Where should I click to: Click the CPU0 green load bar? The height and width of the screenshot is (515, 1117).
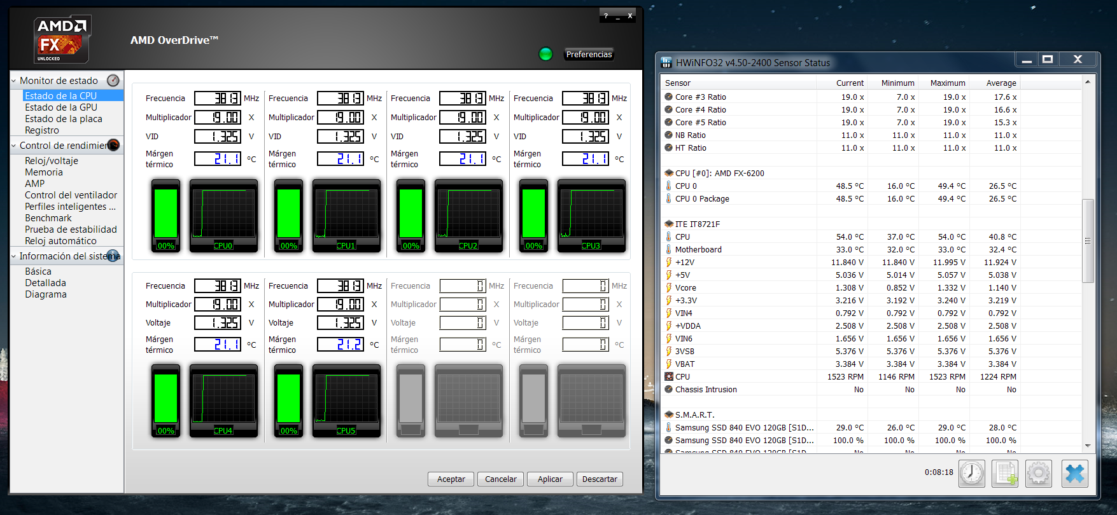165,216
